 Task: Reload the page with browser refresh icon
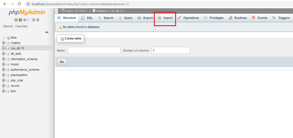point(19,4)
